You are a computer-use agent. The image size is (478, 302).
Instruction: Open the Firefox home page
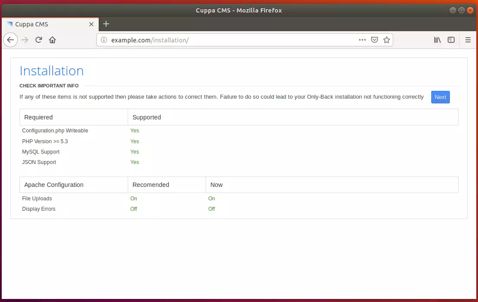coord(52,40)
